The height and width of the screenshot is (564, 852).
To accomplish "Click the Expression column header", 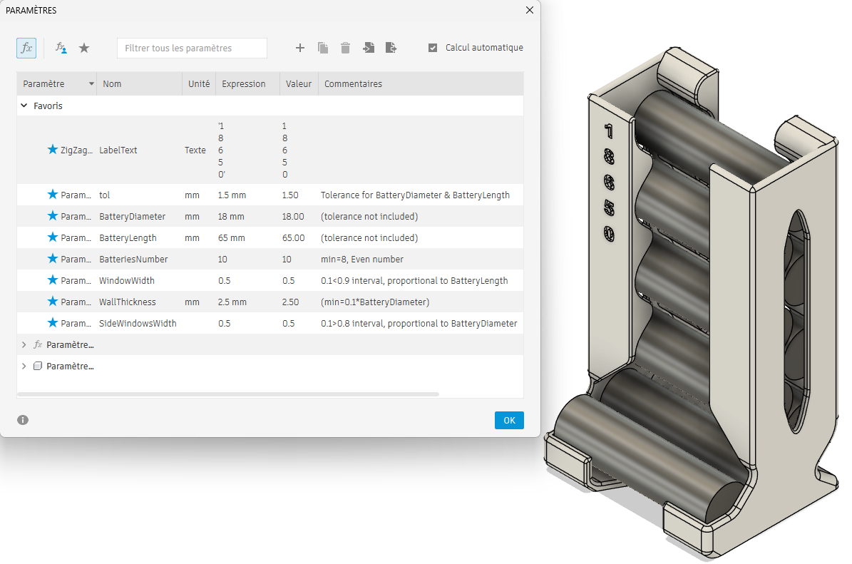I will 248,83.
